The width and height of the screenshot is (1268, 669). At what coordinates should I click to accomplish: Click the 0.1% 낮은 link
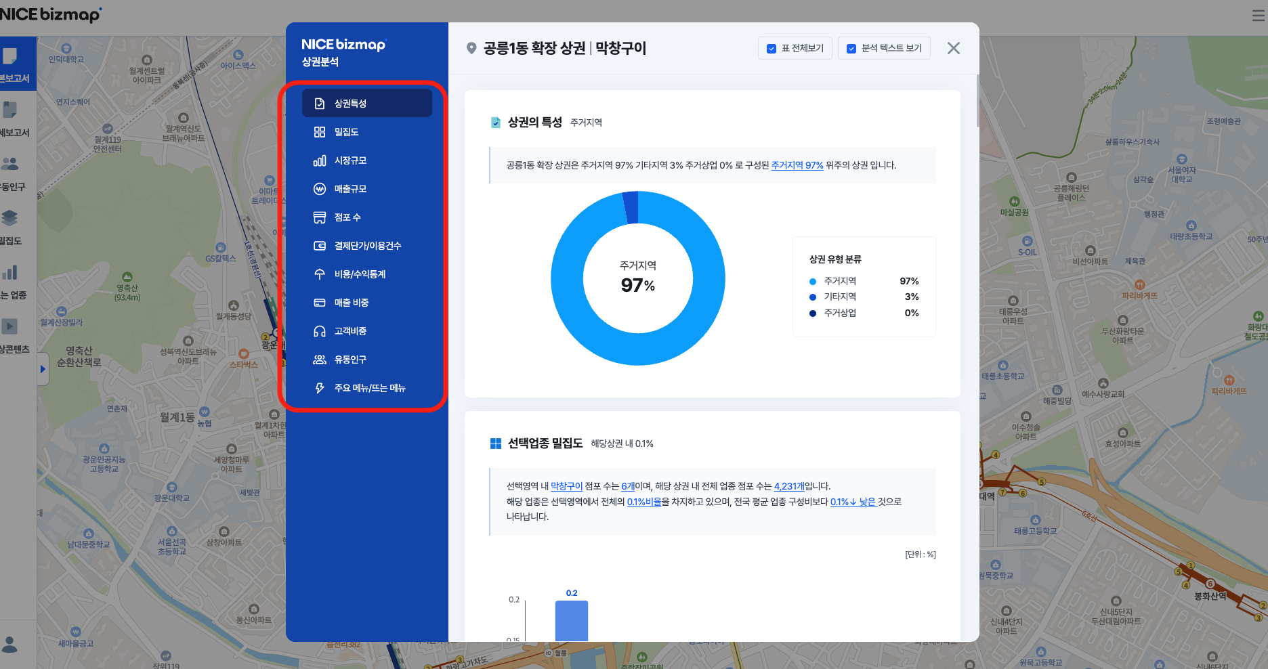tap(853, 502)
